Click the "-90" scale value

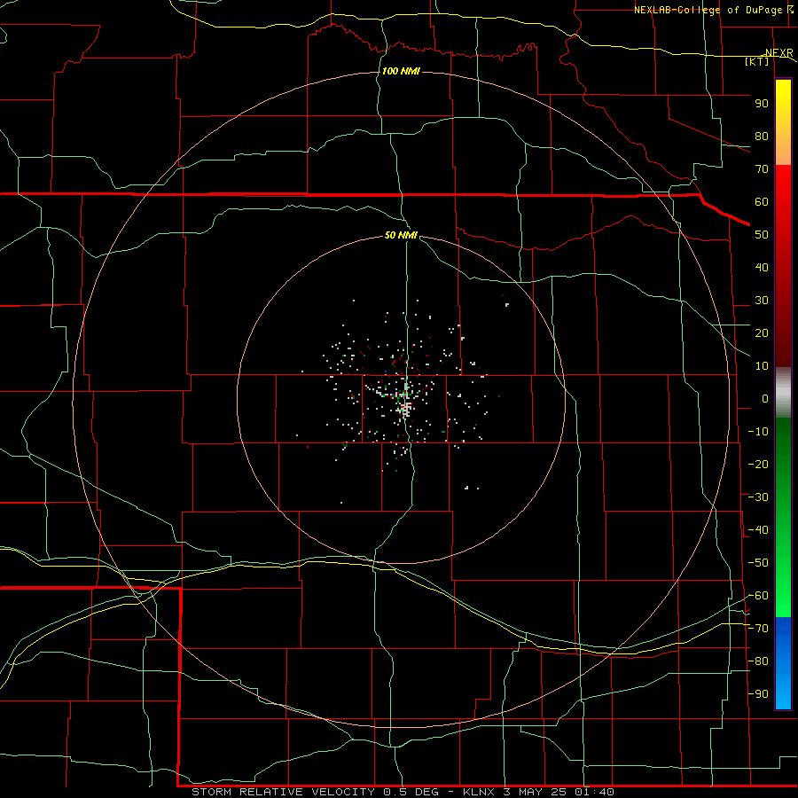pos(758,694)
